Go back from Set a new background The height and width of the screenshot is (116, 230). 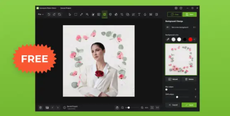(168, 27)
